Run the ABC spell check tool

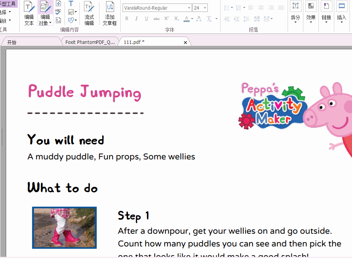click(x=58, y=12)
